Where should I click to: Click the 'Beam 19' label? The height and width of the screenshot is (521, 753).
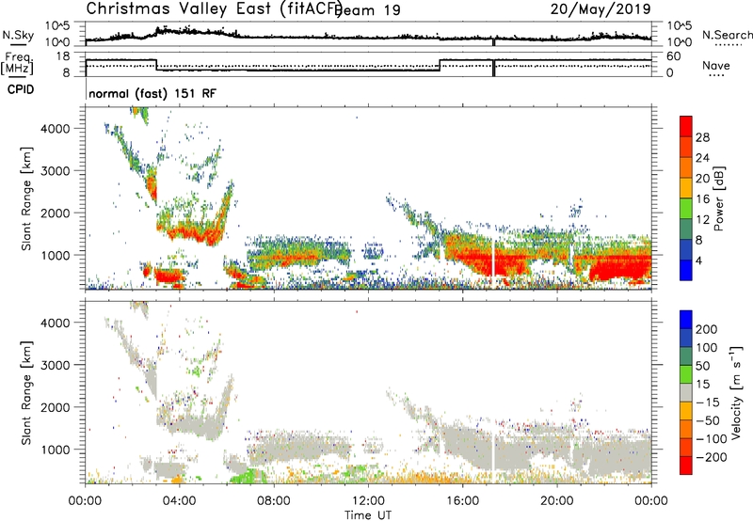(368, 10)
